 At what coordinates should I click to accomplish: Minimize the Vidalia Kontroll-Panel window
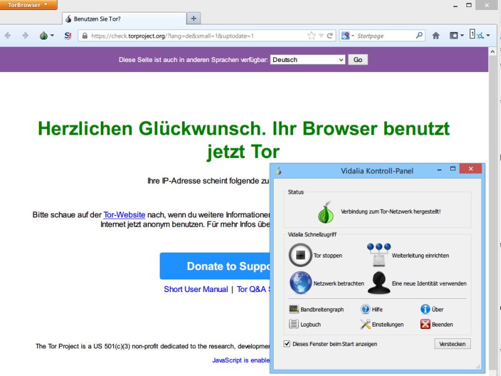pos(440,169)
